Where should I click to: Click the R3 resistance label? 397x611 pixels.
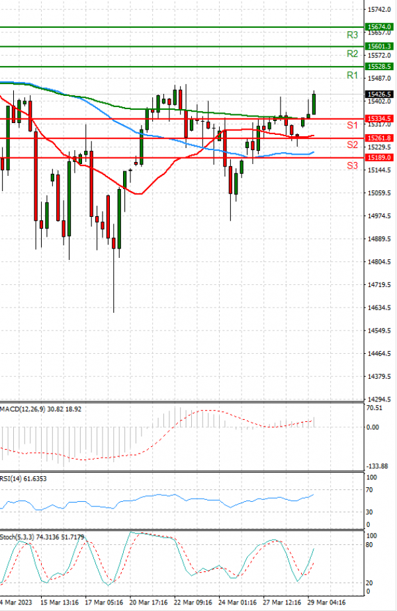352,34
